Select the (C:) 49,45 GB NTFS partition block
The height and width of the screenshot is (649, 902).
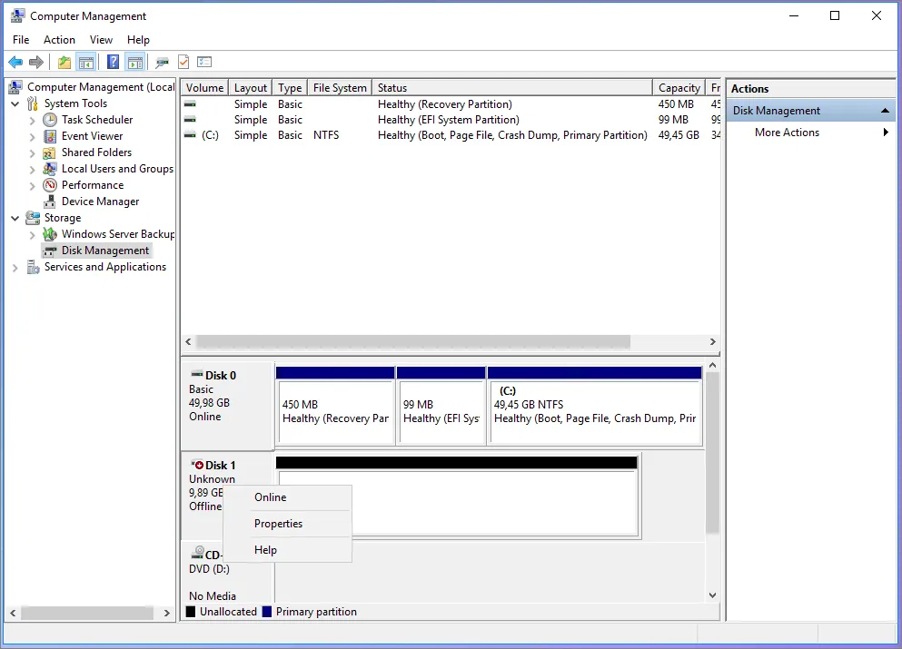point(595,411)
